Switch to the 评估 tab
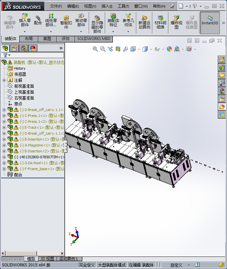The image size is (227, 269). [x=66, y=39]
